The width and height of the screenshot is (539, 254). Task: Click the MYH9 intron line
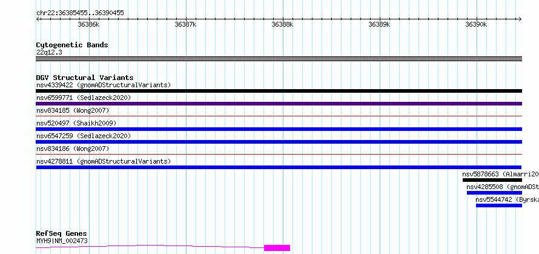click(150, 246)
